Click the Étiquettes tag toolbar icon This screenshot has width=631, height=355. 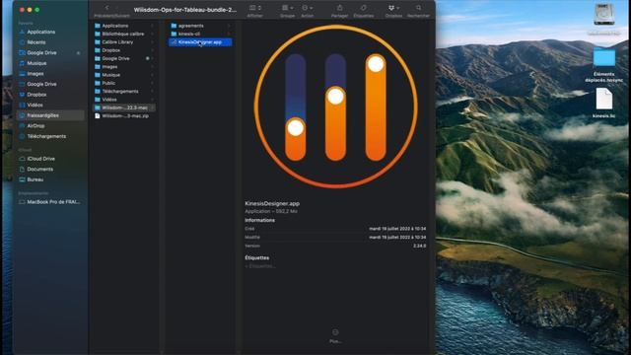(364, 8)
